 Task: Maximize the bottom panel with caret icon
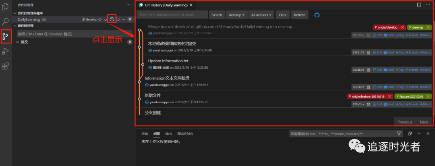click(419, 133)
